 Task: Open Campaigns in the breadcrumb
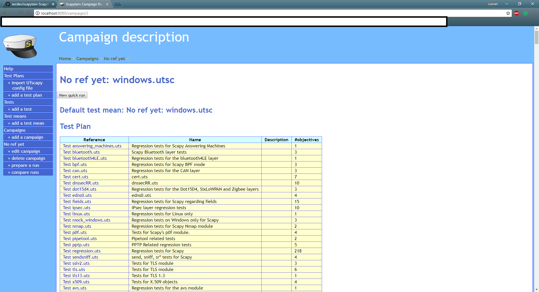87,59
